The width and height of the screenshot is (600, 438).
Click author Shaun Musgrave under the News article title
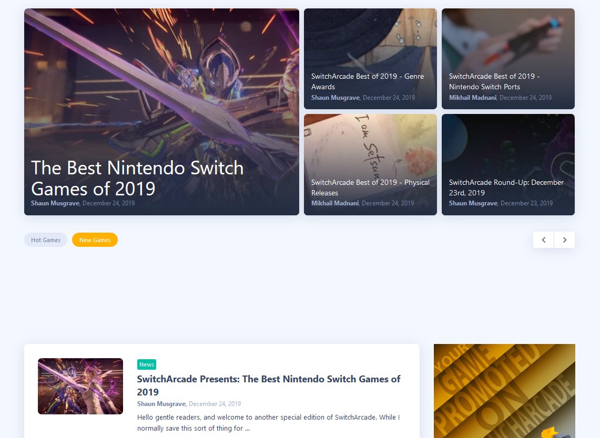click(161, 404)
